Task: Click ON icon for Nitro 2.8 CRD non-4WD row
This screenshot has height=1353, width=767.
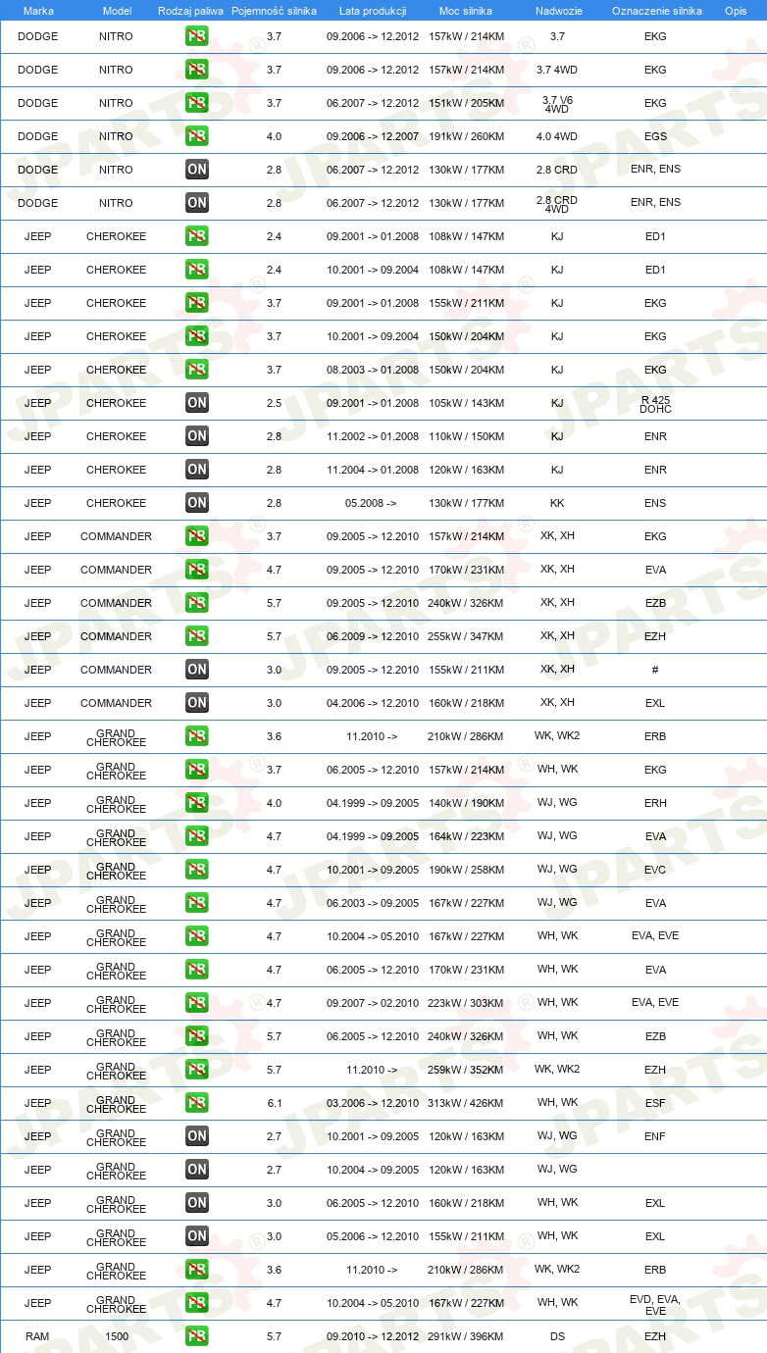Action: (197, 170)
